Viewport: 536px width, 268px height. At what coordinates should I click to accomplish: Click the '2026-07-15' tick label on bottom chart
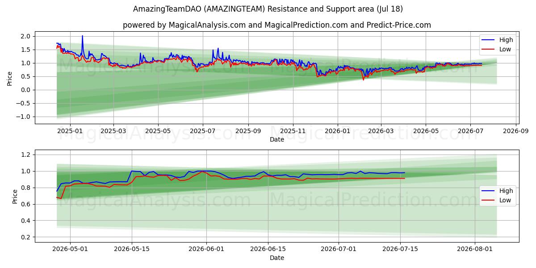pyautogui.click(x=400, y=249)
